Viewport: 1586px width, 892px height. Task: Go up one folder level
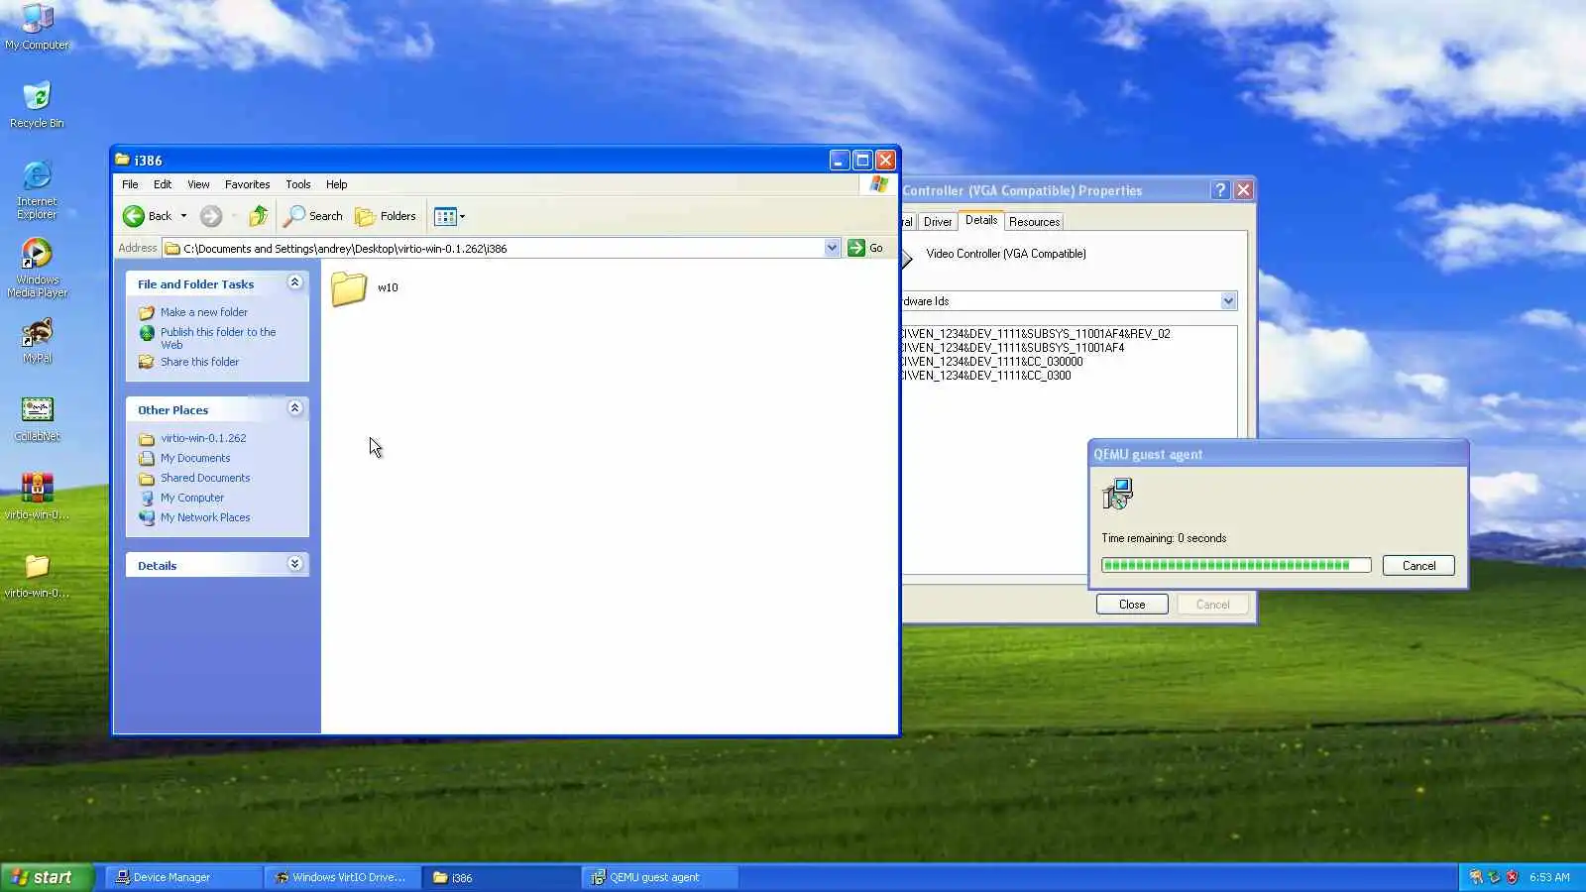258,216
